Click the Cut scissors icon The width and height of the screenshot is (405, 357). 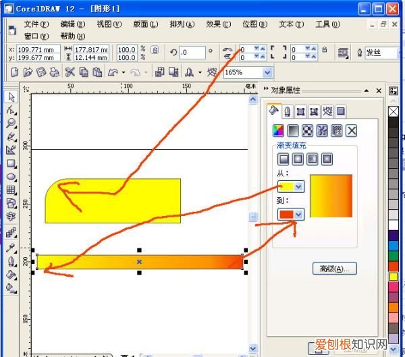pos(70,72)
